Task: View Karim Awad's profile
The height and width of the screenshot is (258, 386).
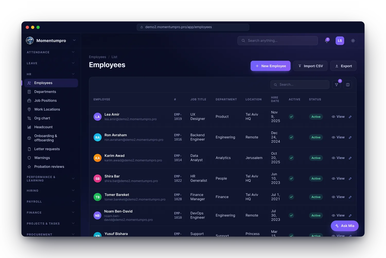Action: point(338,158)
